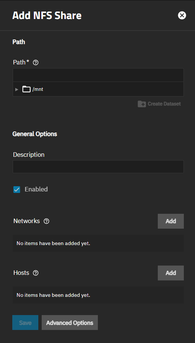The image size is (195, 343).
Task: Show help tooltip for Networks
Action: [47, 221]
